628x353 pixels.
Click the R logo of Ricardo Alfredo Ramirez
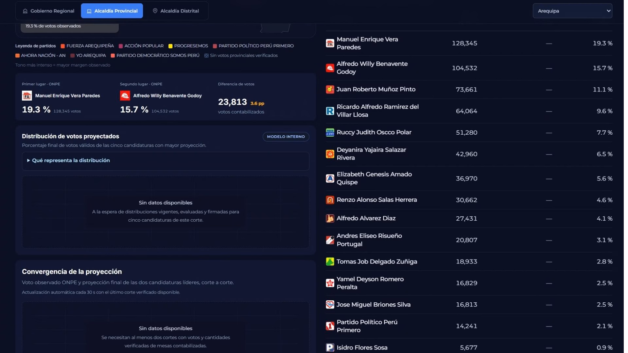[x=330, y=111]
